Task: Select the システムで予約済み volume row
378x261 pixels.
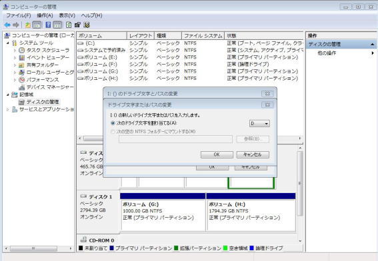Action: [x=190, y=50]
